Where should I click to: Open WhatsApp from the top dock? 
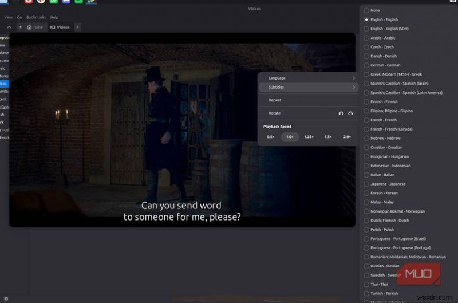[x=53, y=2]
